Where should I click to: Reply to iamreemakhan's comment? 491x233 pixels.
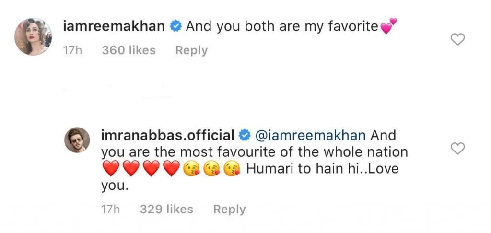click(191, 50)
